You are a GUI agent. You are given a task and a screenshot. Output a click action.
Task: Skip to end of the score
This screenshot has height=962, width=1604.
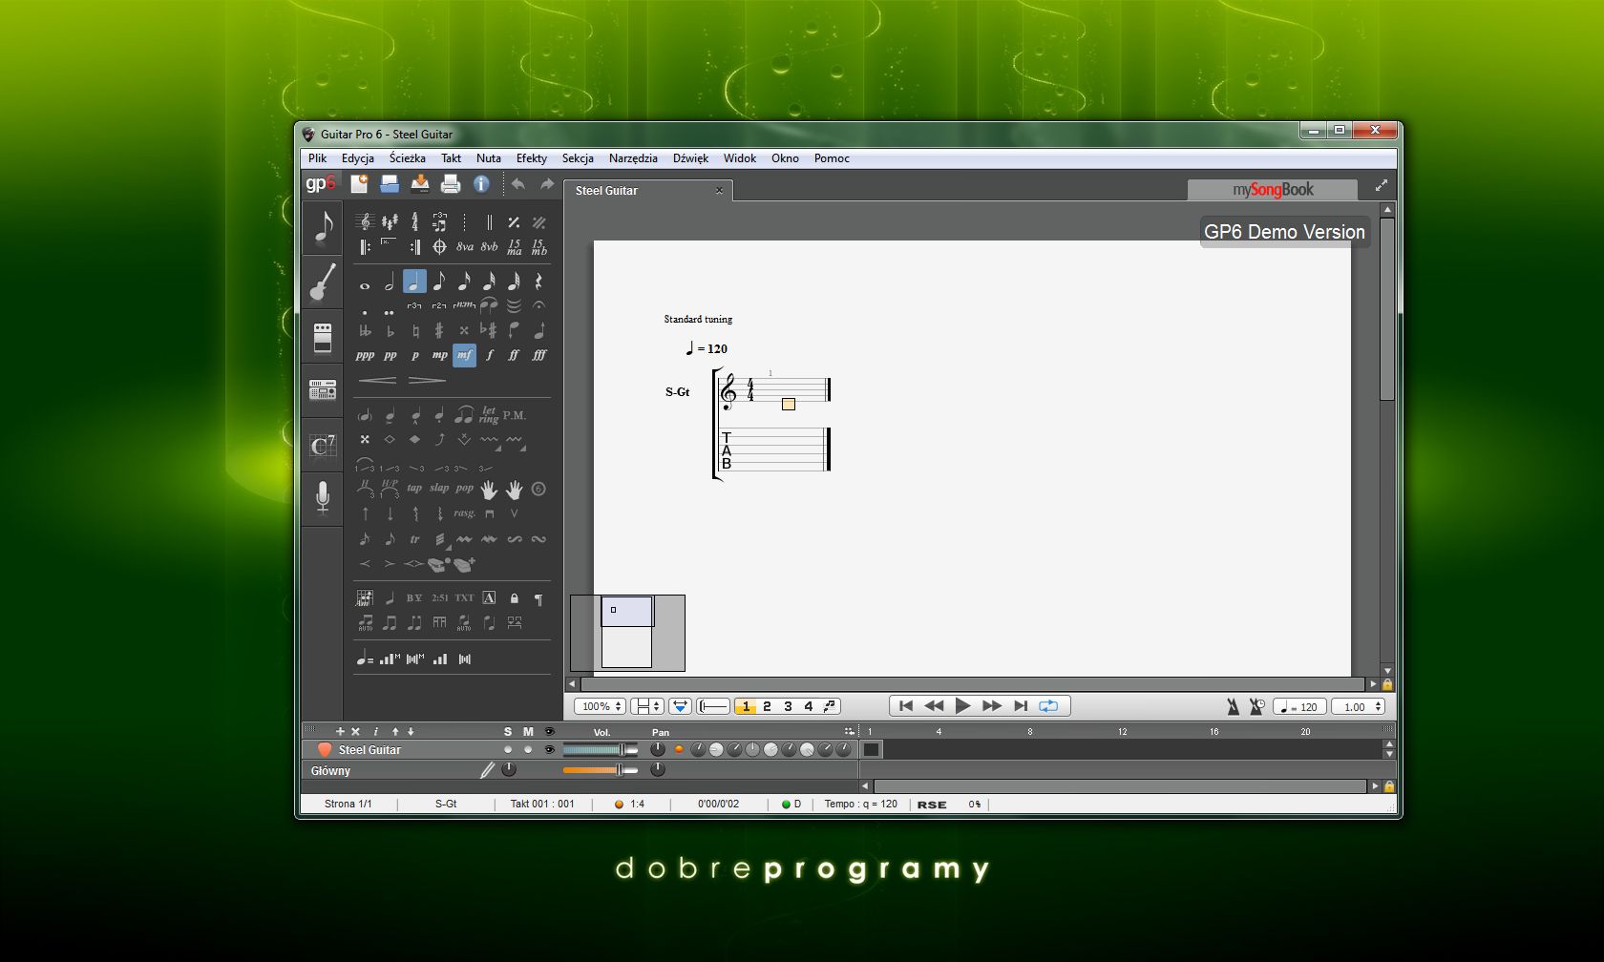[x=1021, y=706]
